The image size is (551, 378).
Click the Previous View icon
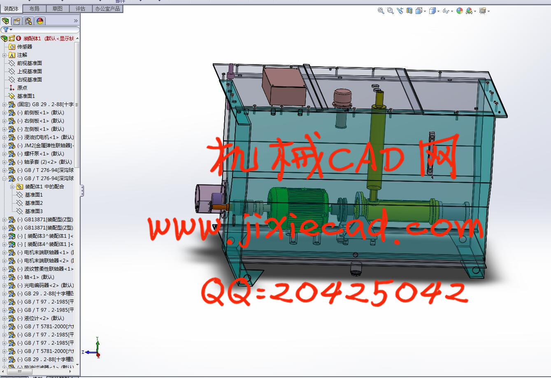(x=400, y=11)
